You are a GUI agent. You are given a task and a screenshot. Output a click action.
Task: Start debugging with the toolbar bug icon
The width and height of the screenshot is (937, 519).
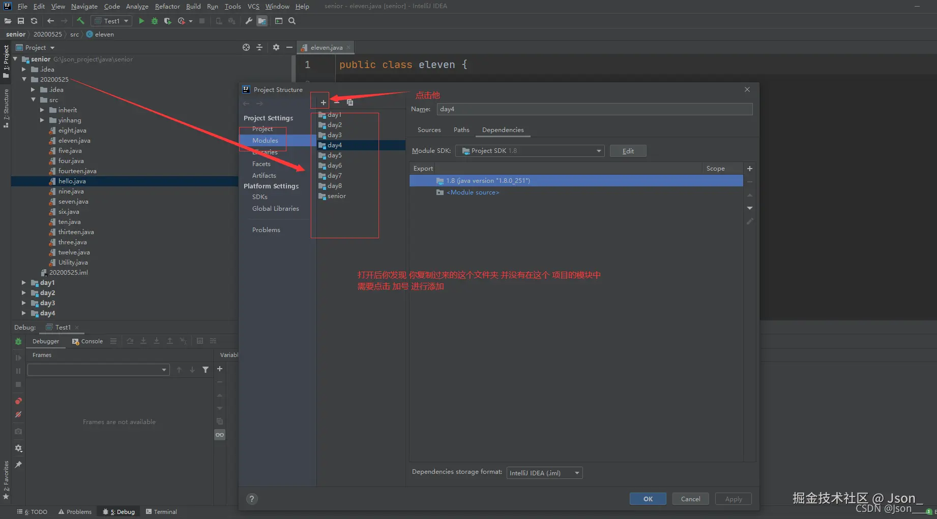click(155, 21)
